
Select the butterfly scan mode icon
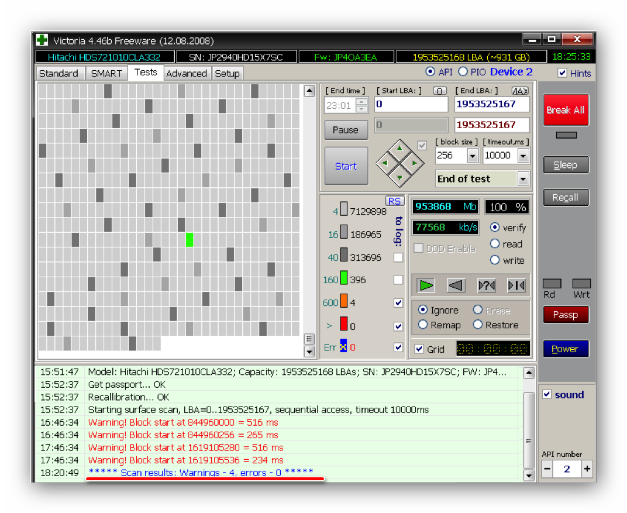516,285
